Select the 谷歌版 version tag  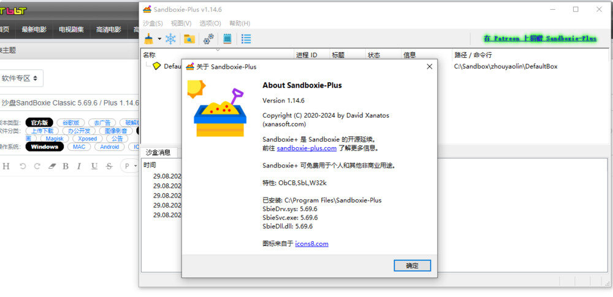click(x=70, y=123)
